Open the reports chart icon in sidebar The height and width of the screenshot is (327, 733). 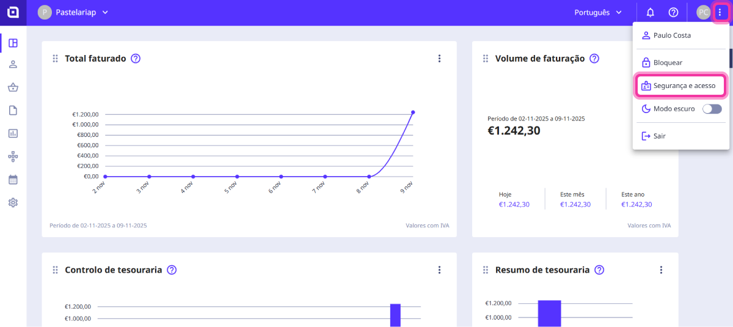[x=13, y=133]
